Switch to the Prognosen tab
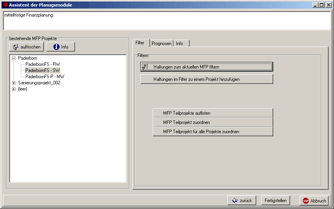Viewport: 334px width, 209px height. click(x=161, y=43)
